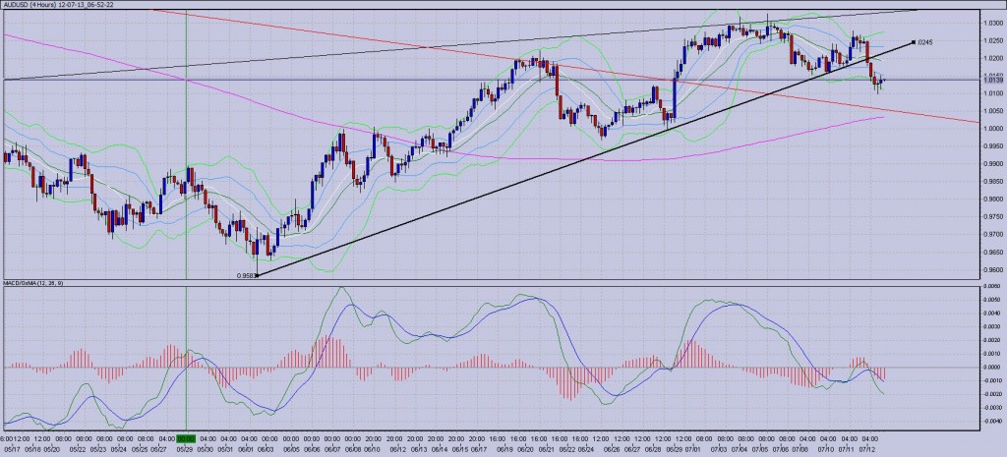The width and height of the screenshot is (1007, 457).
Task: Click the trendline end handle labeled .0245
Action: (914, 42)
